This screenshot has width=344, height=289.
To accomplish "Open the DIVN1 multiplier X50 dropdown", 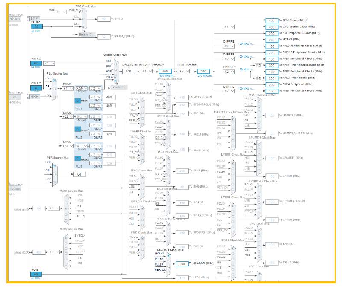I will click(80, 89).
